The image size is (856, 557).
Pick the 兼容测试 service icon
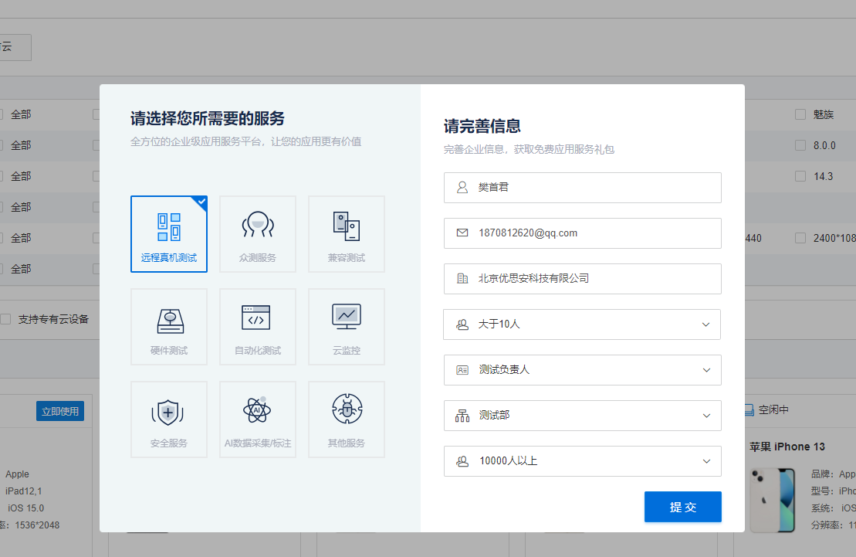(346, 226)
